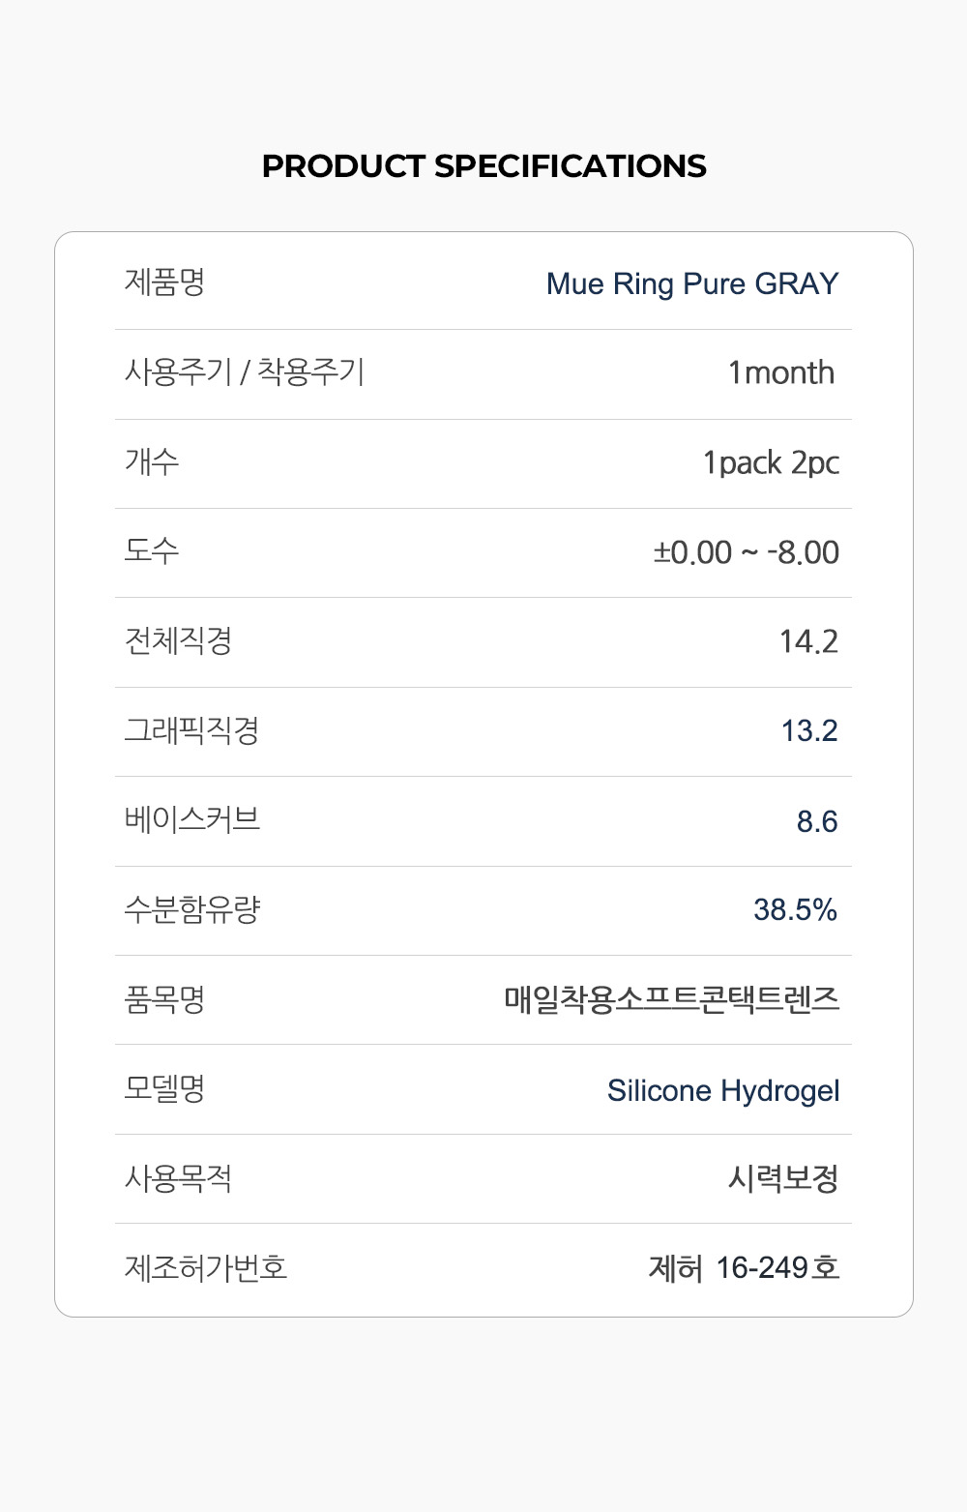Click the 베이스커브 label
This screenshot has width=967, height=1512.
click(192, 819)
